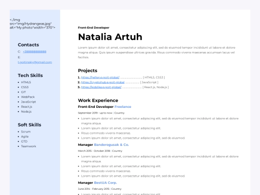Click the WebPack skill item
Viewport: 260px width, 195px height.
(x=28, y=97)
